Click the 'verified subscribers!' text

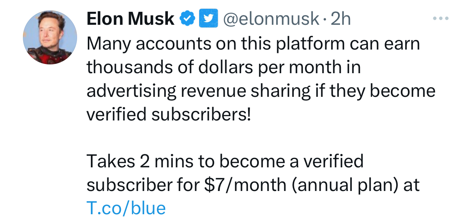(169, 115)
